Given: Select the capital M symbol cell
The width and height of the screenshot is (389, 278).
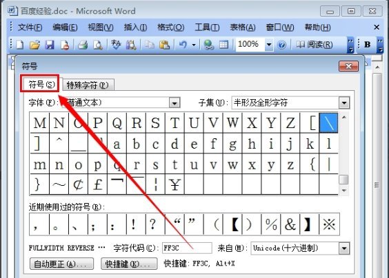Looking at the screenshot, I should [x=40, y=122].
